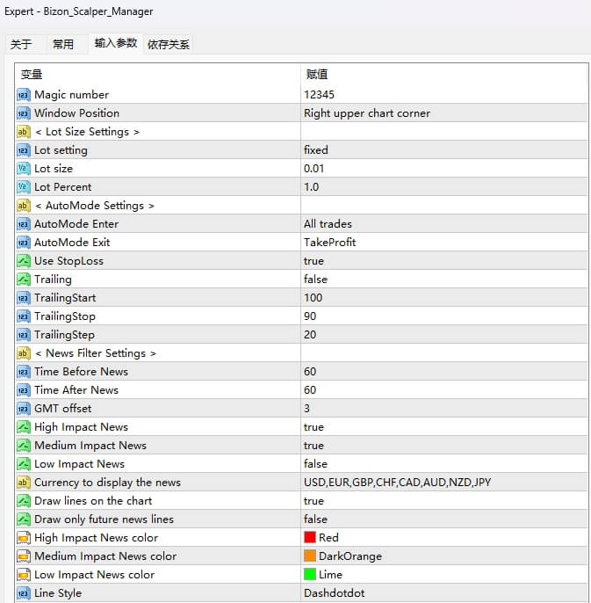Image resolution: width=591 pixels, height=603 pixels.
Task: Click the AutoMode Exit row icon
Action: [x=24, y=243]
